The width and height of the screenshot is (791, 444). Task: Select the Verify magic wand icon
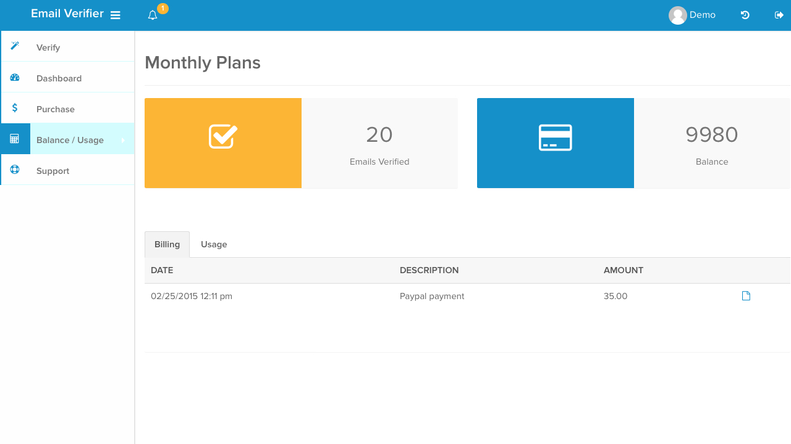pos(14,46)
